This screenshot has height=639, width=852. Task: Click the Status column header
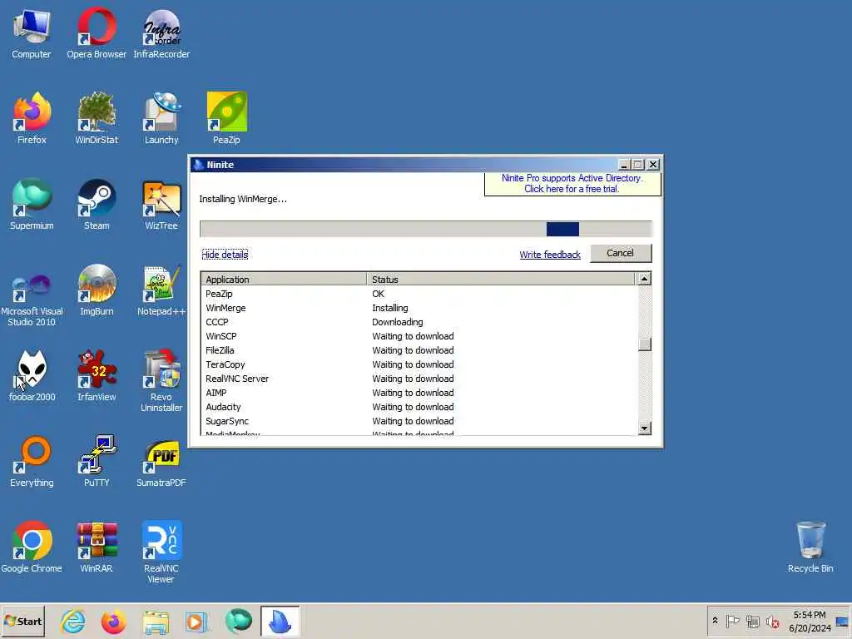coord(500,280)
